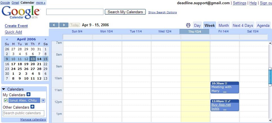Switch to Month view tab
The width and height of the screenshot is (272, 123).
pos(224,26)
